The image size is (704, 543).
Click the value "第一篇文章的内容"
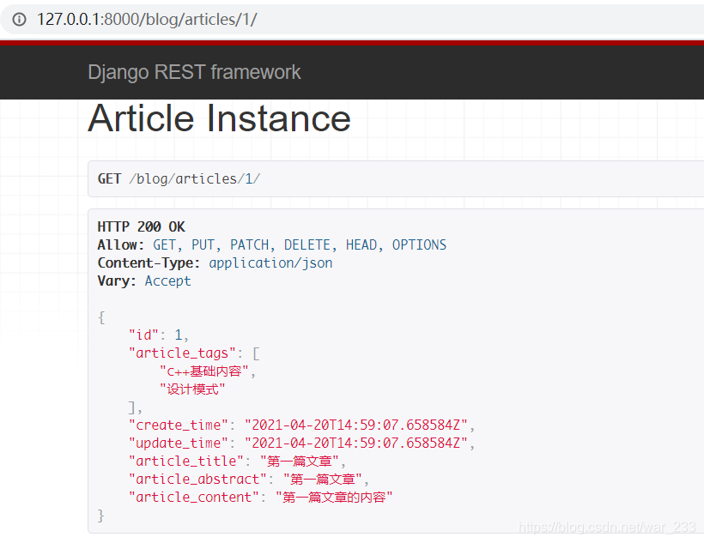(334, 498)
